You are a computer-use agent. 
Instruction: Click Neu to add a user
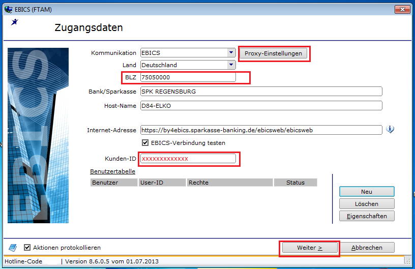[367, 192]
